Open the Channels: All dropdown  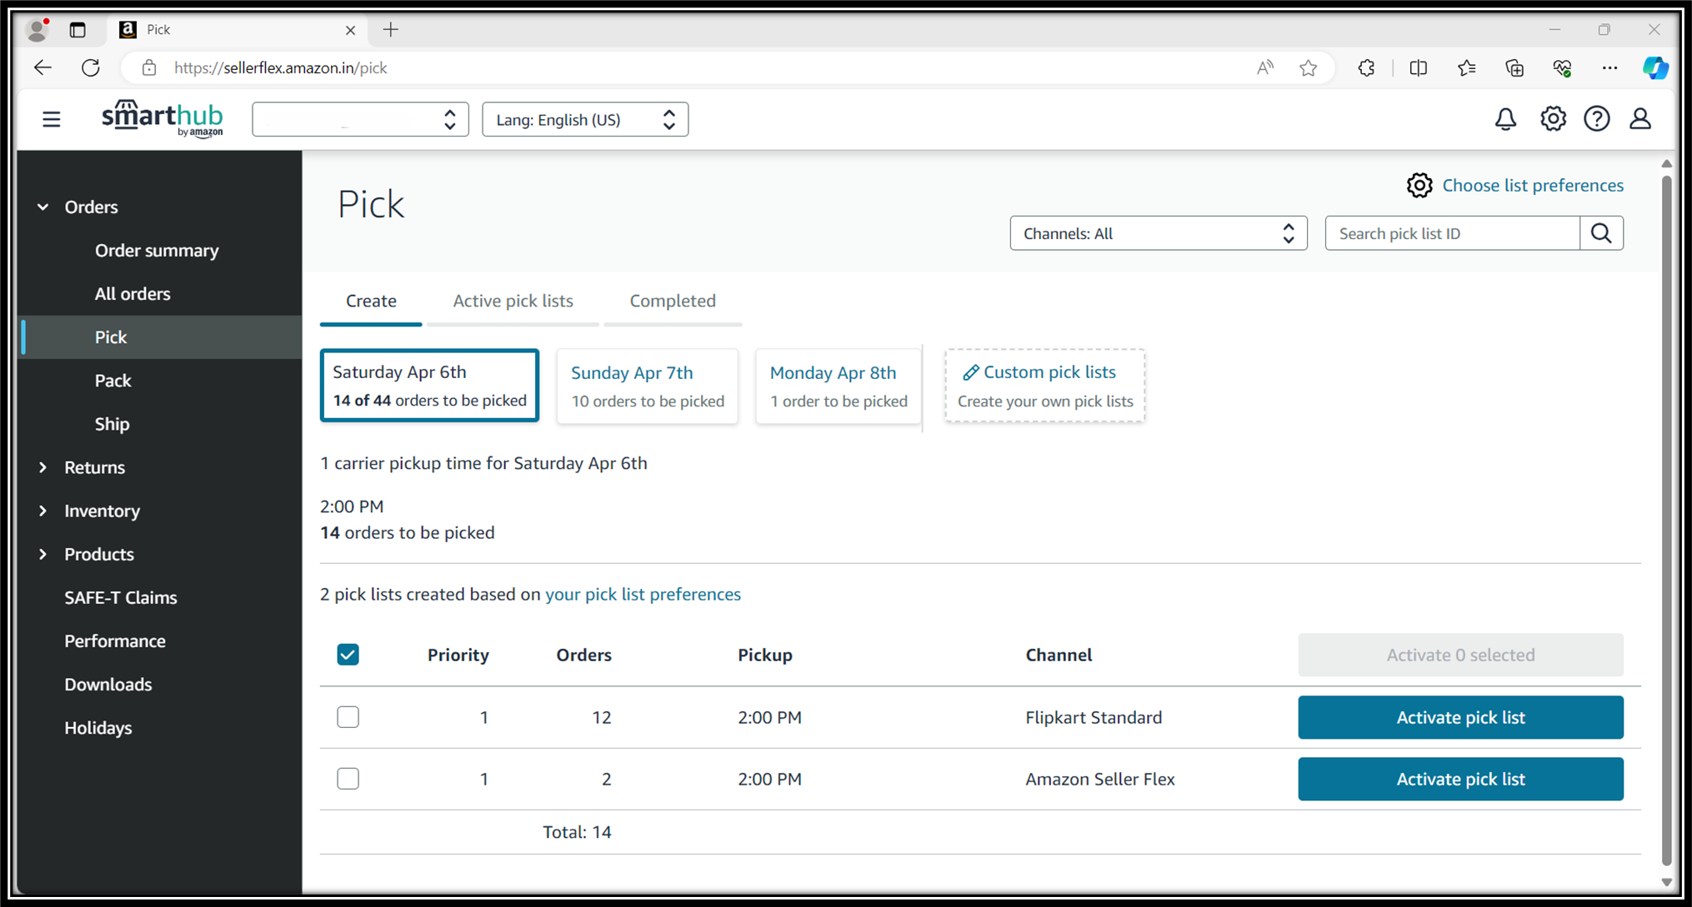click(x=1158, y=233)
